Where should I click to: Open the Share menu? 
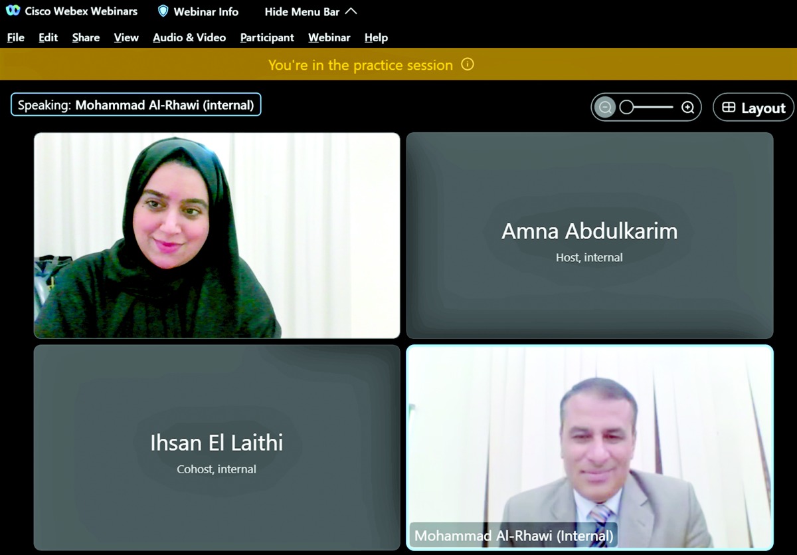click(86, 38)
